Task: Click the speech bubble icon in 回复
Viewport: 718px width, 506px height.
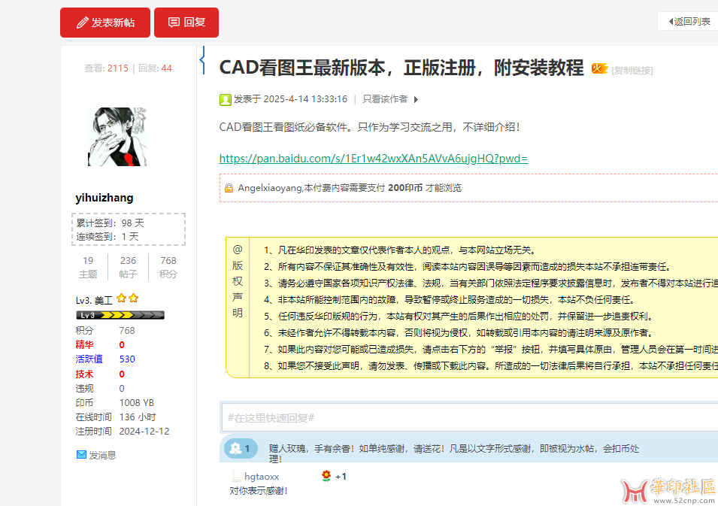Action: click(174, 23)
